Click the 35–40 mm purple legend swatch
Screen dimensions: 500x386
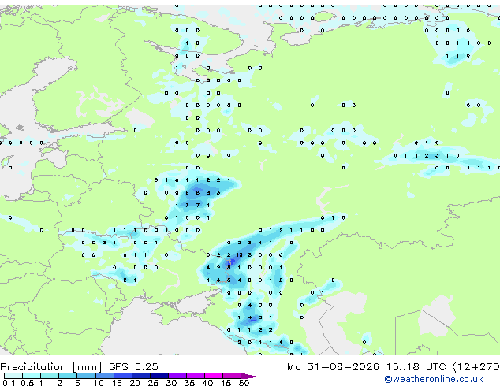point(196,376)
